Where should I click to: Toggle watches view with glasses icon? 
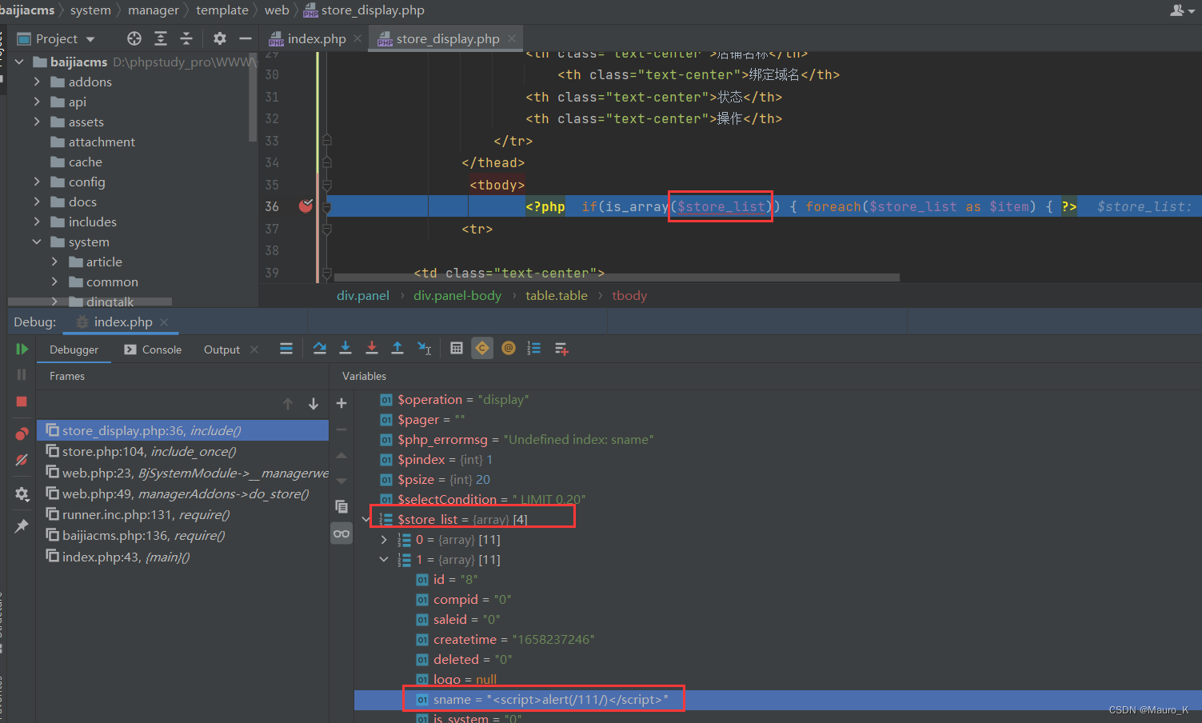click(x=341, y=533)
